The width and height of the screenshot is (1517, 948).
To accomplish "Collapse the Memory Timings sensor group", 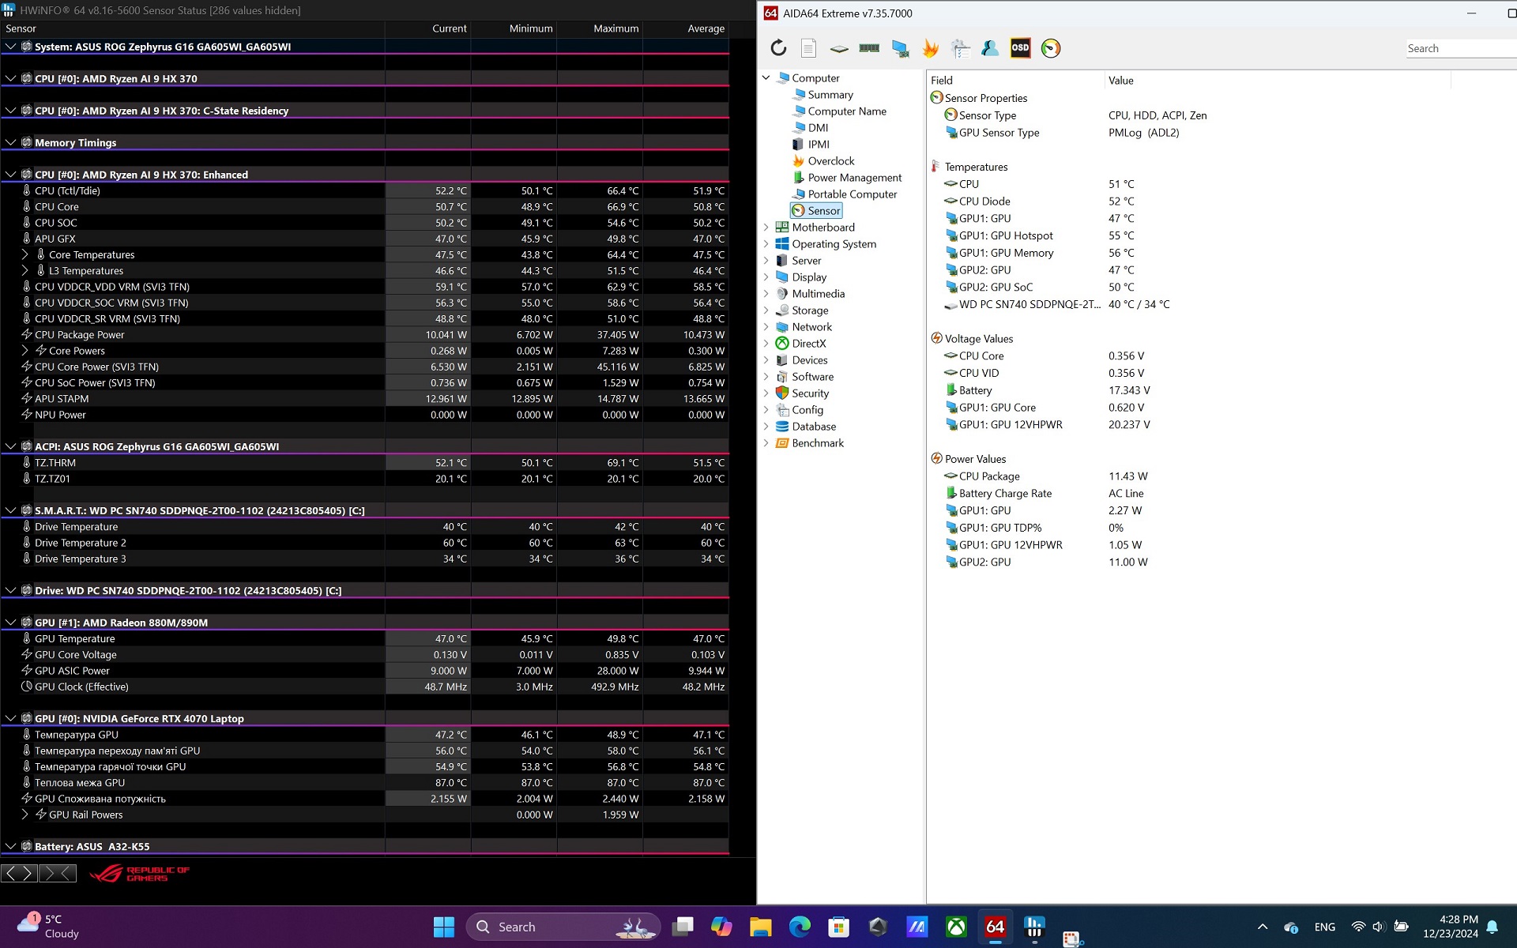I will click(x=10, y=143).
